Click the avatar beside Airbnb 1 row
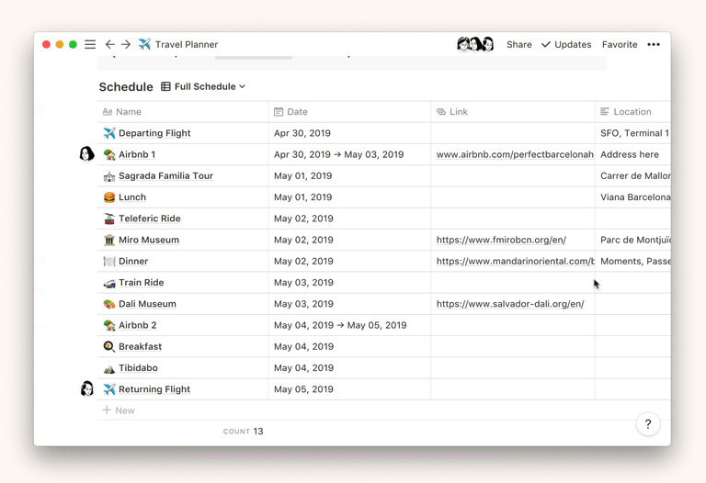The height and width of the screenshot is (483, 706). (x=86, y=154)
